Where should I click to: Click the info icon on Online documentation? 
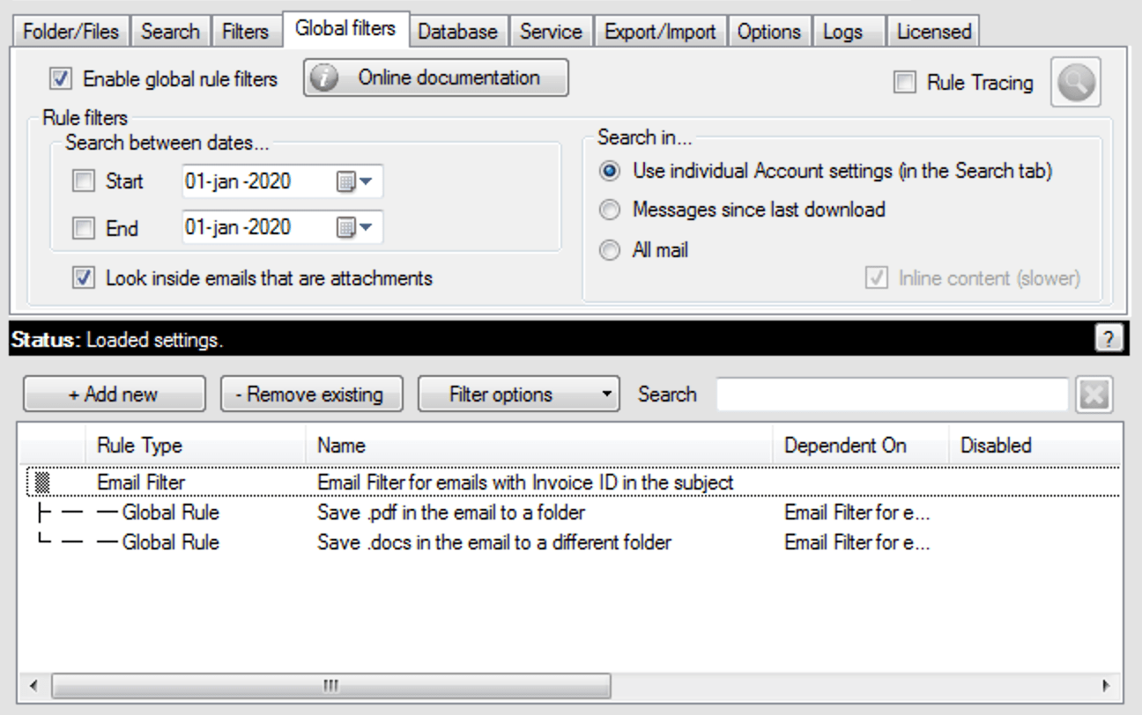coord(325,78)
